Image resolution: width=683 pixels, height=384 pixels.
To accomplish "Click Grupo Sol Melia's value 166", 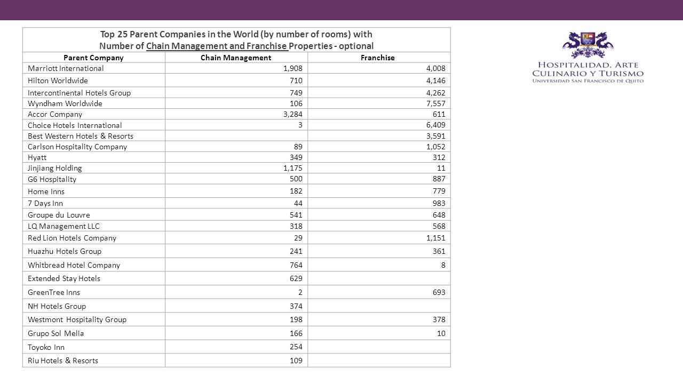I will pyautogui.click(x=296, y=333).
